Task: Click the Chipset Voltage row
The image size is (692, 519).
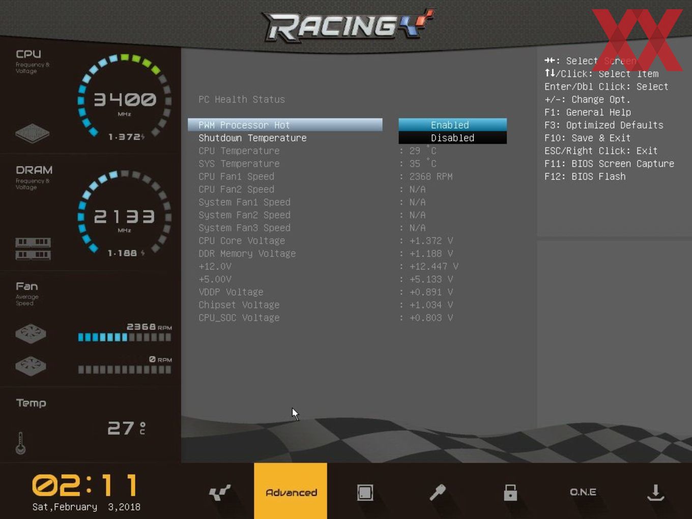Action: click(x=326, y=305)
